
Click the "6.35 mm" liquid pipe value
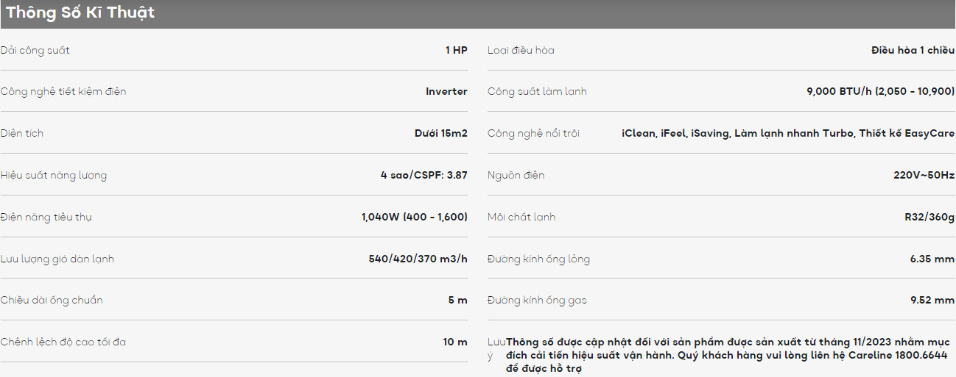click(932, 259)
